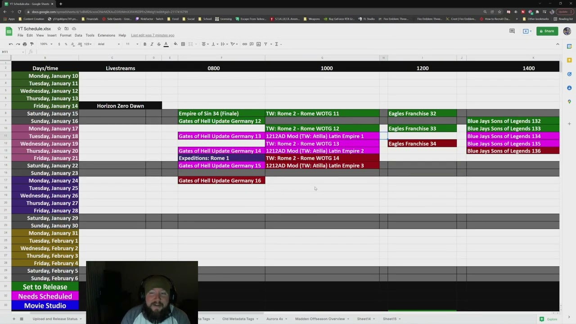Open the cell fill color picker
This screenshot has height=324, width=576.
click(175, 44)
